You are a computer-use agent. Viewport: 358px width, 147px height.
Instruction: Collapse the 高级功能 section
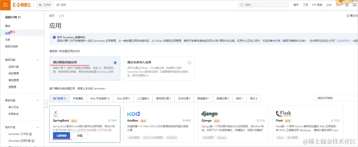(x=38, y=60)
